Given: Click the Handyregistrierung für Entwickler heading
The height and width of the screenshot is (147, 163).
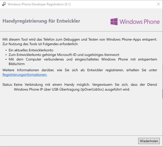Looking at the screenshot, I should pyautogui.click(x=41, y=21).
